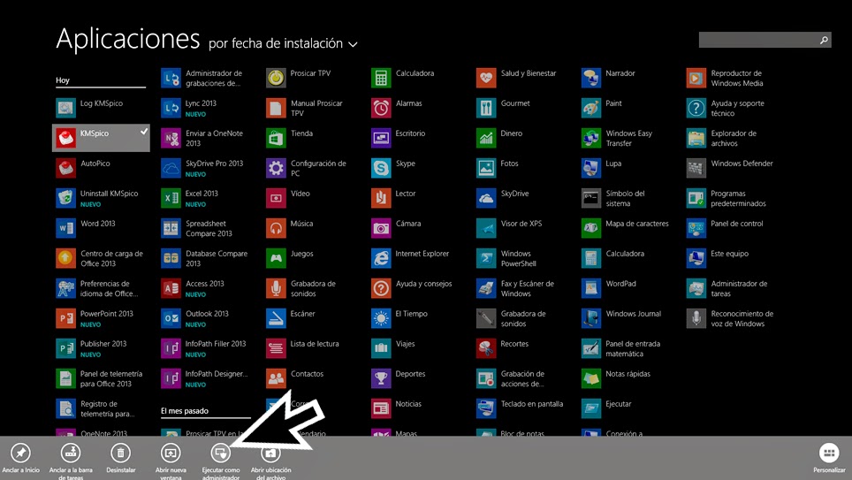Open InfoPath Filler 2013

tap(204, 348)
